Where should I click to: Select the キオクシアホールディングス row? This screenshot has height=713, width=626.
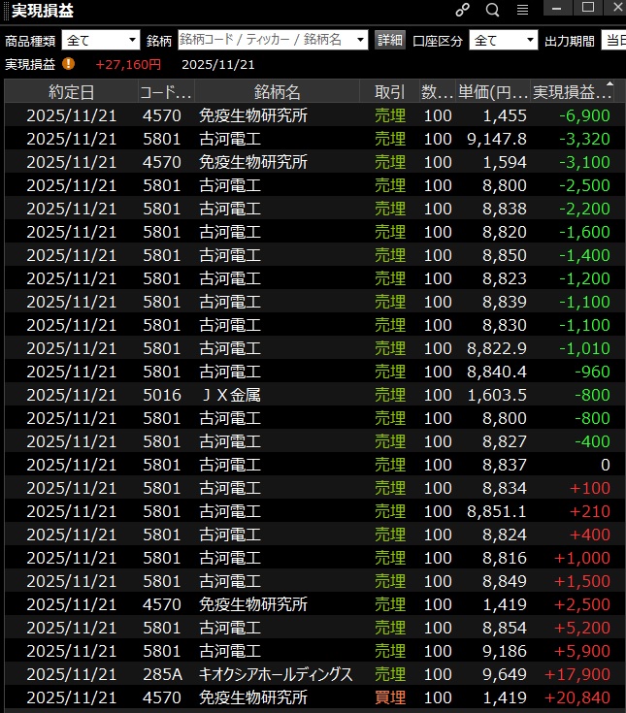pos(276,674)
